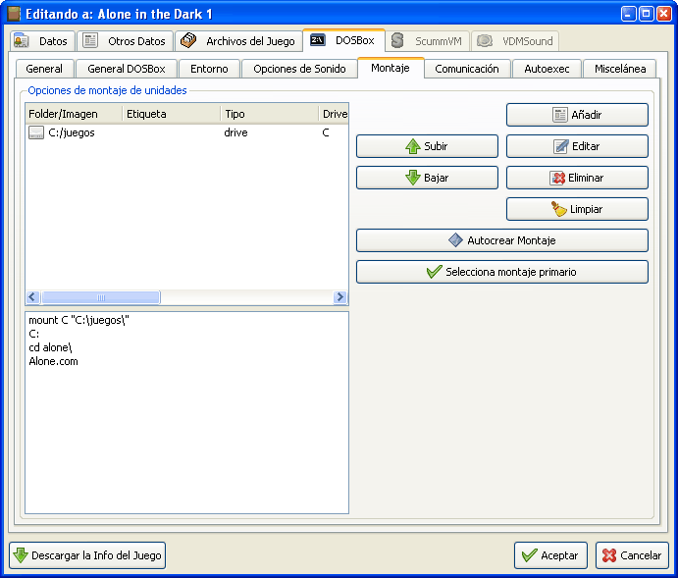Switch to the Otros Datos tab
Image resolution: width=678 pixels, height=578 pixels.
(x=125, y=41)
